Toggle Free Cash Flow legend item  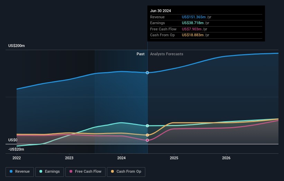pos(85,172)
